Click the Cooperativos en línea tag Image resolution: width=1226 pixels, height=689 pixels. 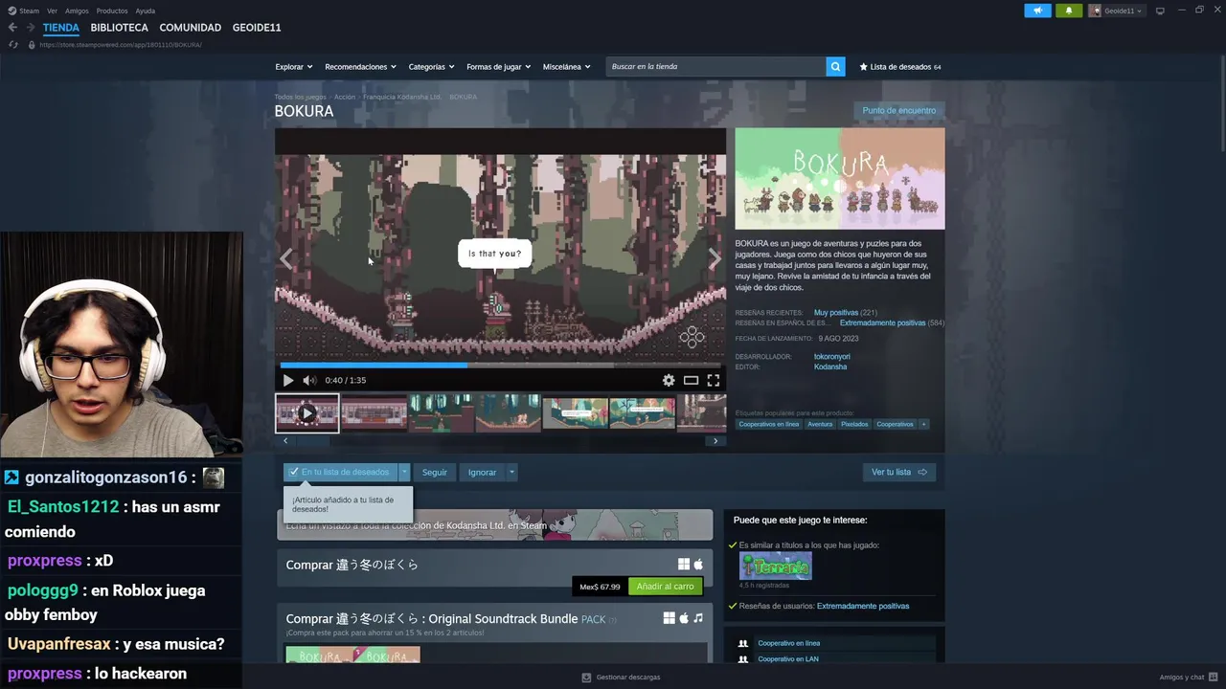[x=769, y=424]
